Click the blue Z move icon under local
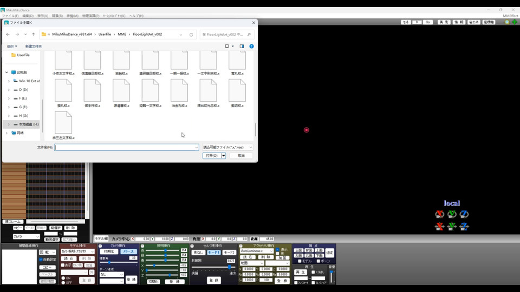Image resolution: width=520 pixels, height=292 pixels. [x=464, y=227]
